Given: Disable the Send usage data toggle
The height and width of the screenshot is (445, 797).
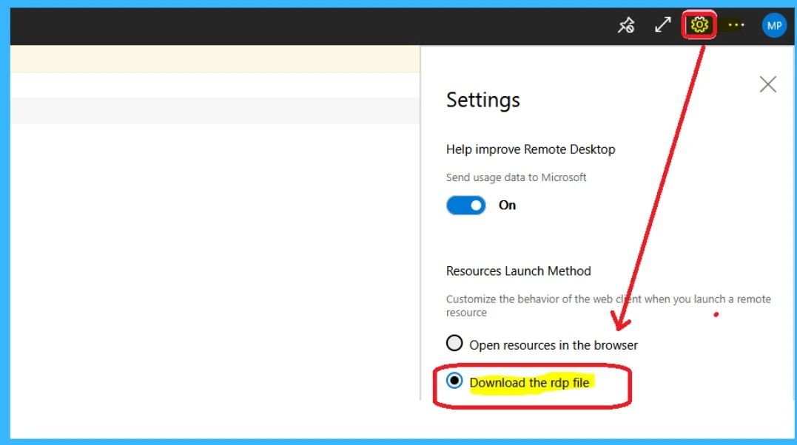Looking at the screenshot, I should [x=465, y=205].
